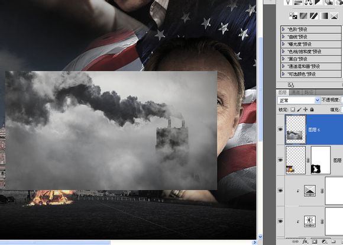Hide the Brightness/Contrast adjustment layer
The width and height of the screenshot is (343, 245).
280,221
